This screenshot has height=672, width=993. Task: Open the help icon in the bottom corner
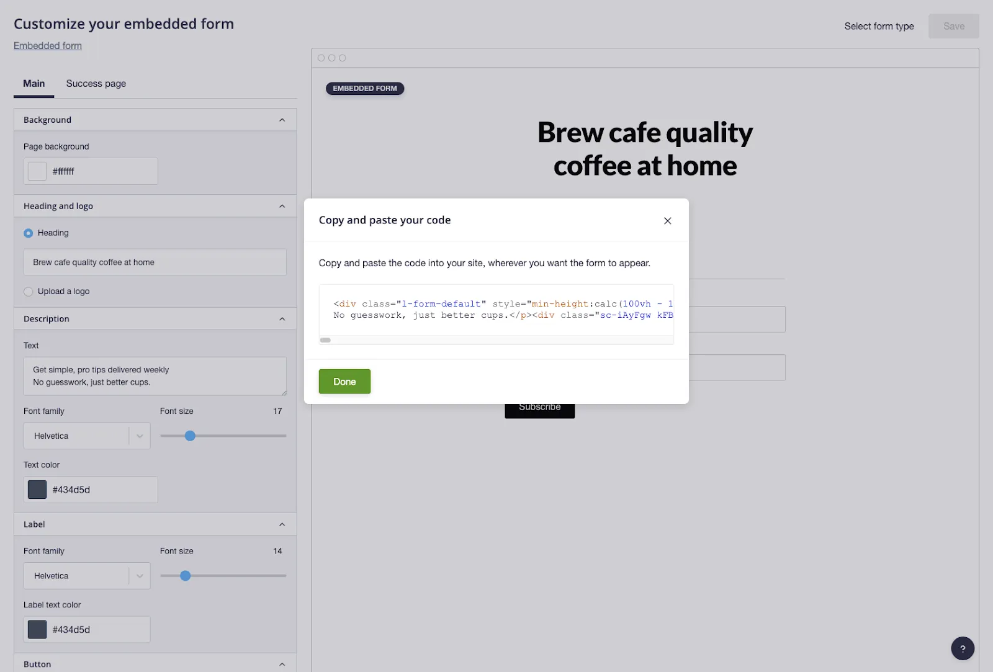[963, 648]
